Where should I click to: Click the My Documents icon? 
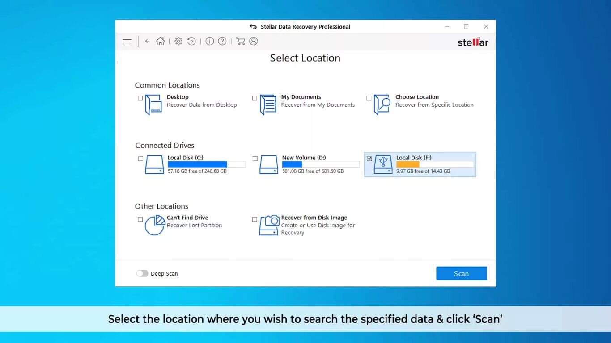pyautogui.click(x=268, y=105)
